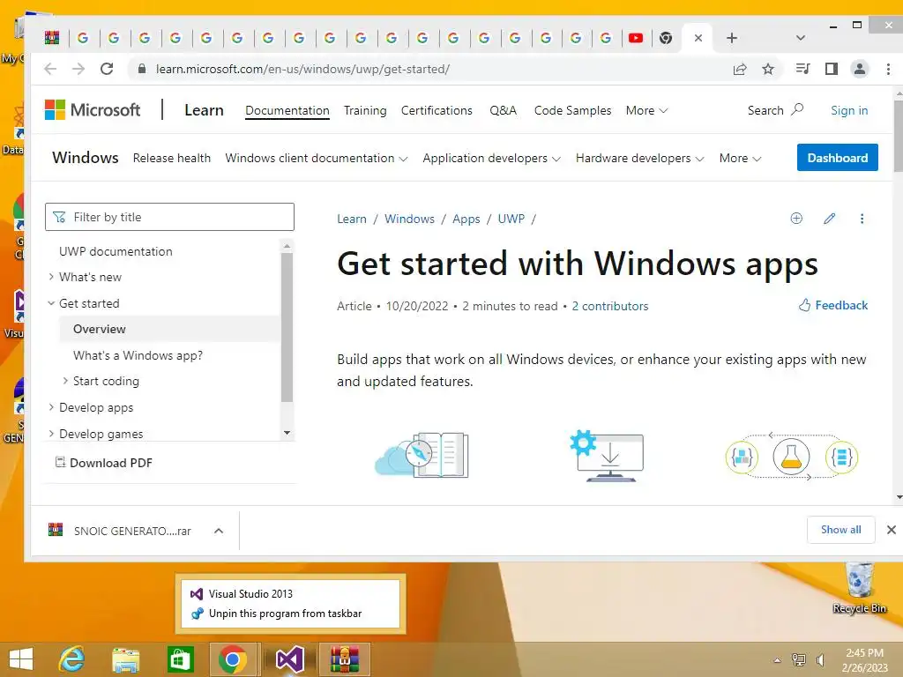
Task: Toggle the Chrome side panel icon
Action: (x=831, y=69)
